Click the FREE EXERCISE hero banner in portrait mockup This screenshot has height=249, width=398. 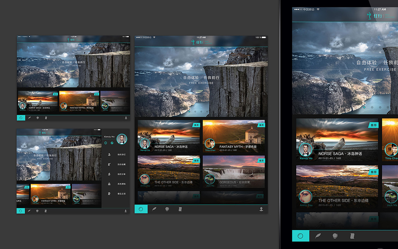[201, 82]
